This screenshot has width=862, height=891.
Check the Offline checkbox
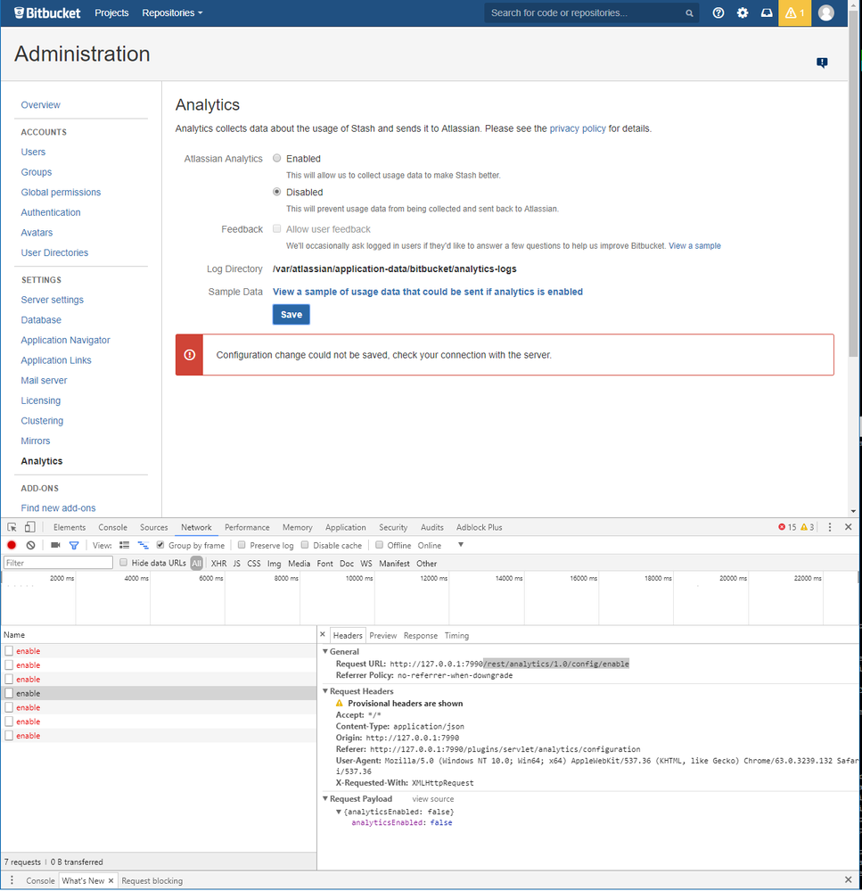(379, 545)
